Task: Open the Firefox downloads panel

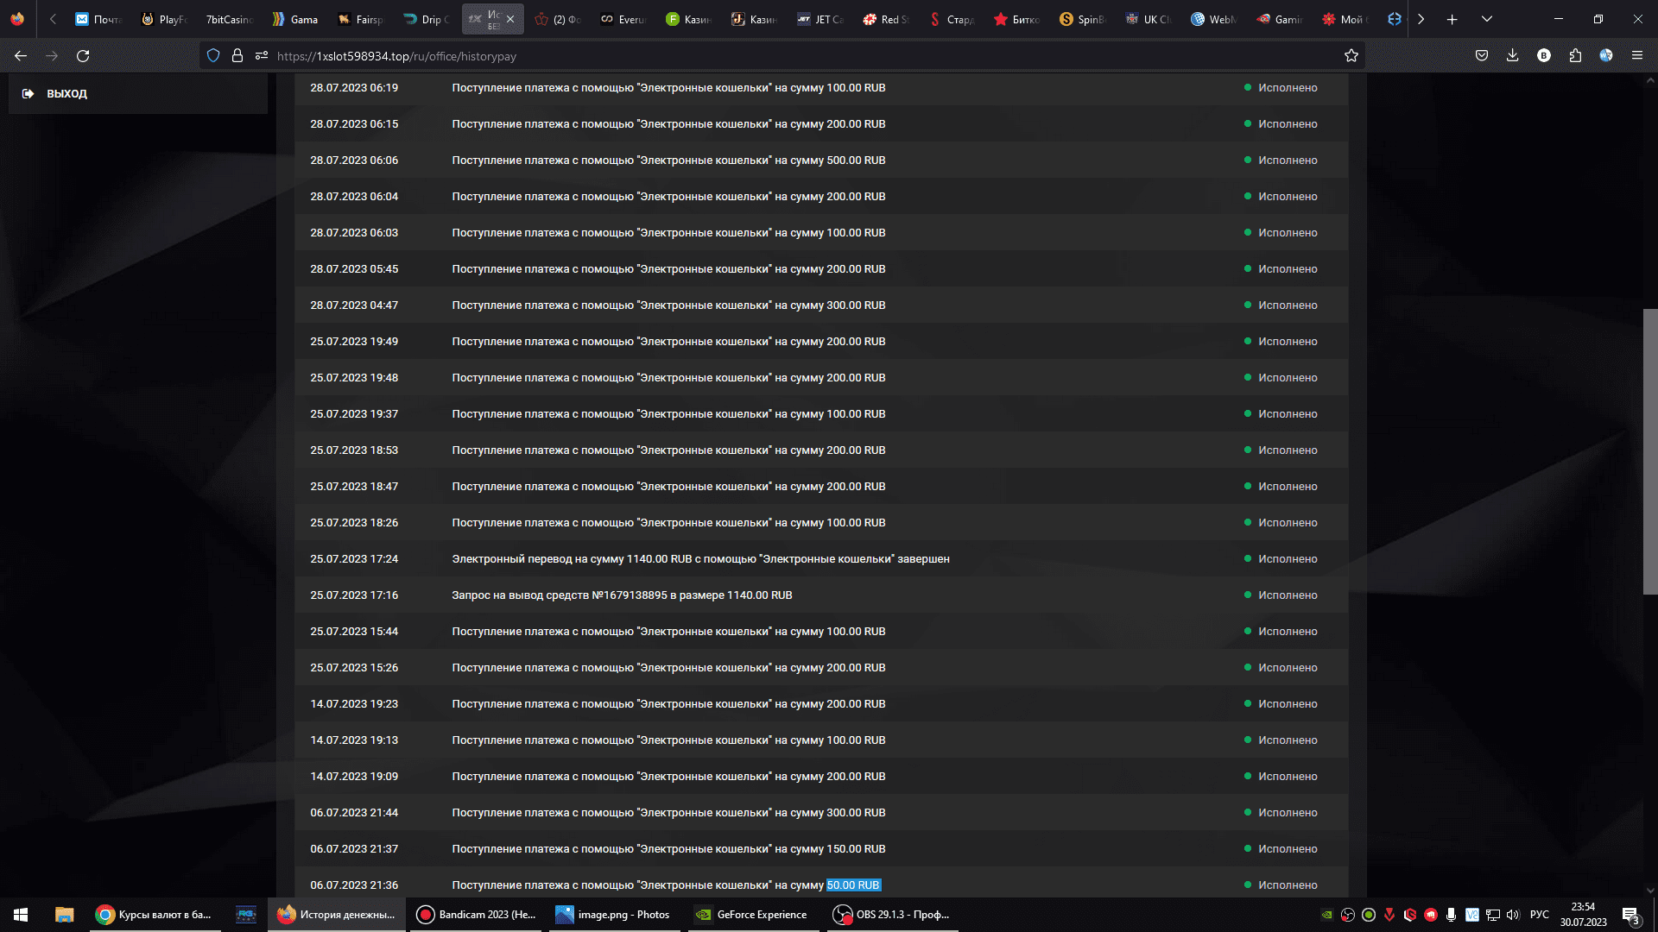Action: 1512,56
